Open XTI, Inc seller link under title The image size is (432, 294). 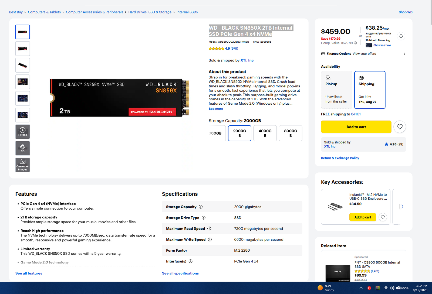(x=247, y=60)
